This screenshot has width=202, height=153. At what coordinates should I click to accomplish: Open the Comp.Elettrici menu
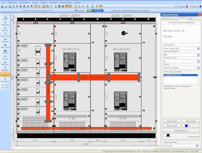pyautogui.click(x=24, y=3)
